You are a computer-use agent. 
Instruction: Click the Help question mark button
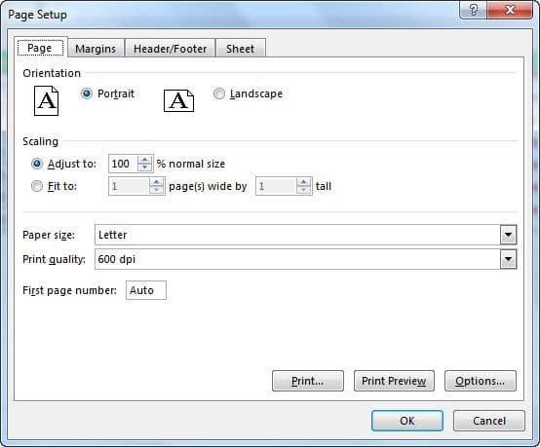coord(473,10)
